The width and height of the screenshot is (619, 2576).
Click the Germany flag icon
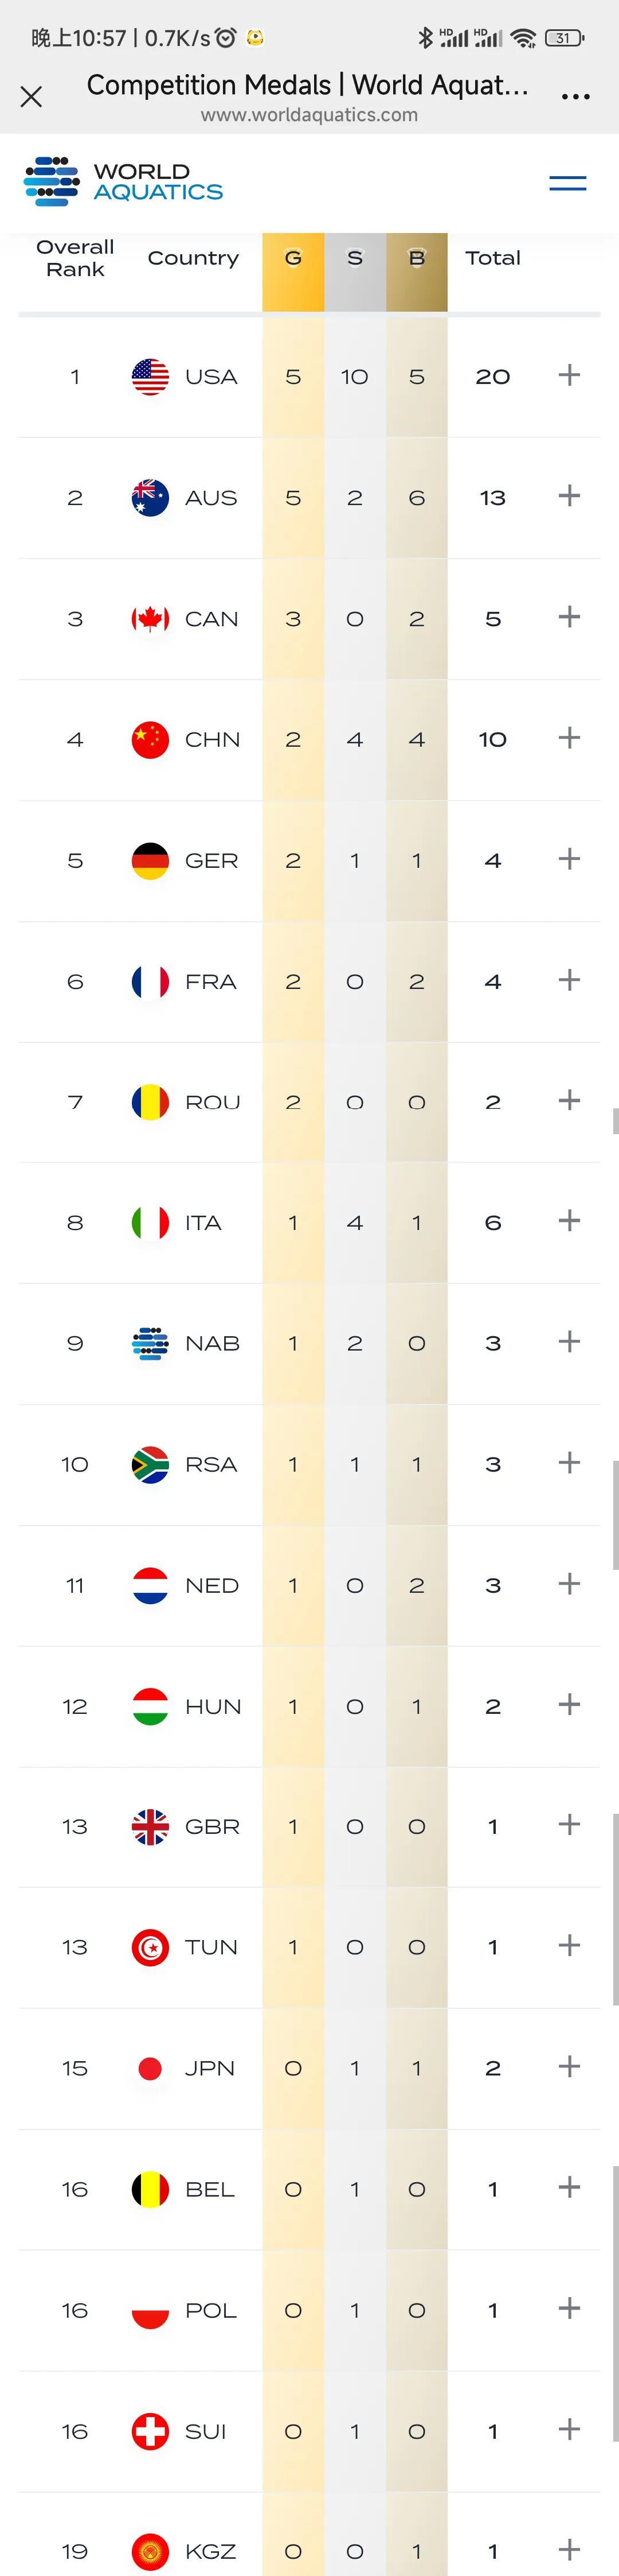[x=150, y=860]
